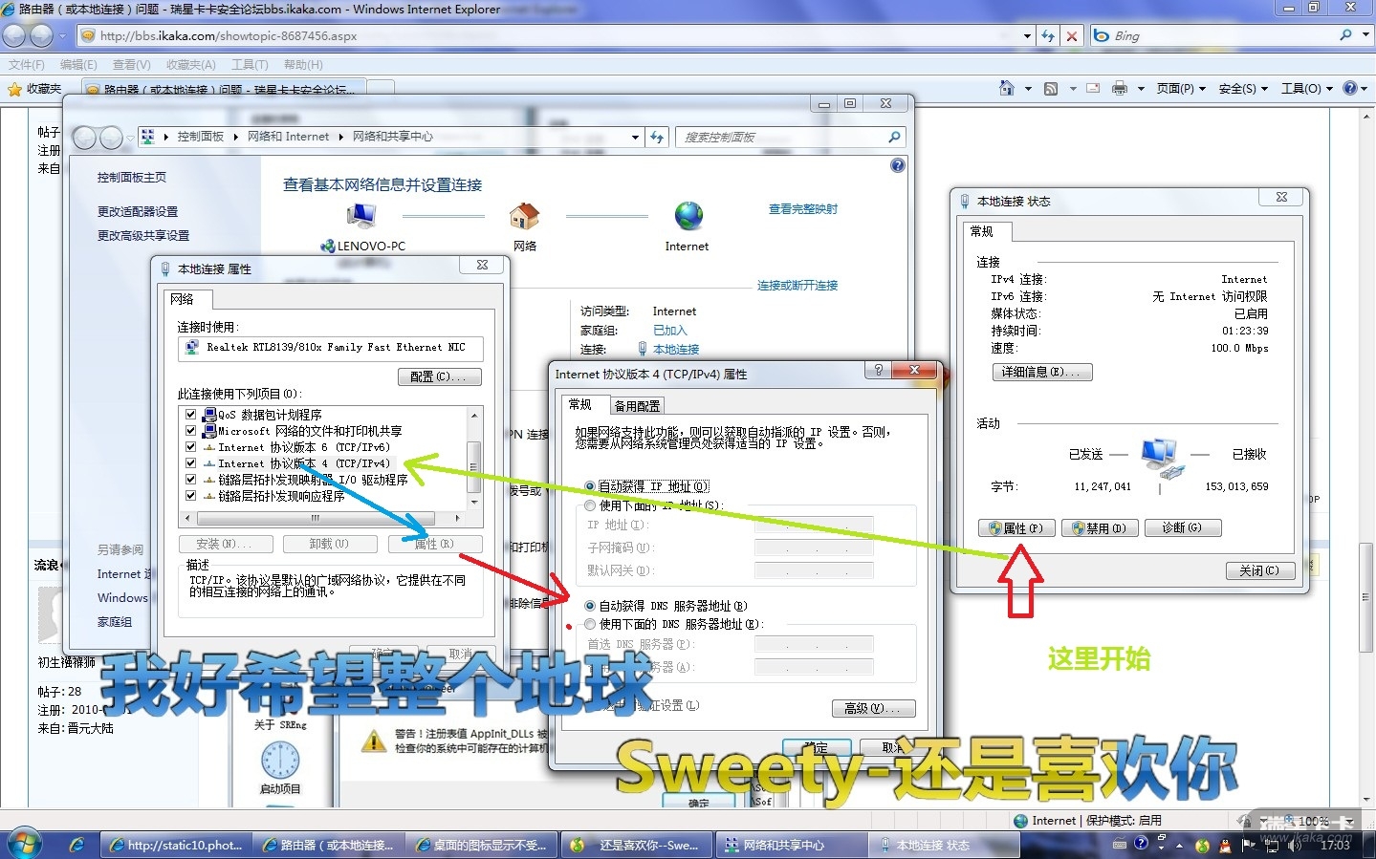Select 自动获得 IP 地址 radio button
The width and height of the screenshot is (1376, 859).
point(590,486)
